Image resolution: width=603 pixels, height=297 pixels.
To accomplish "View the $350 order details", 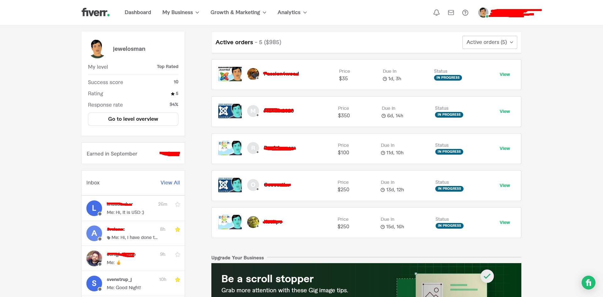I will point(504,112).
